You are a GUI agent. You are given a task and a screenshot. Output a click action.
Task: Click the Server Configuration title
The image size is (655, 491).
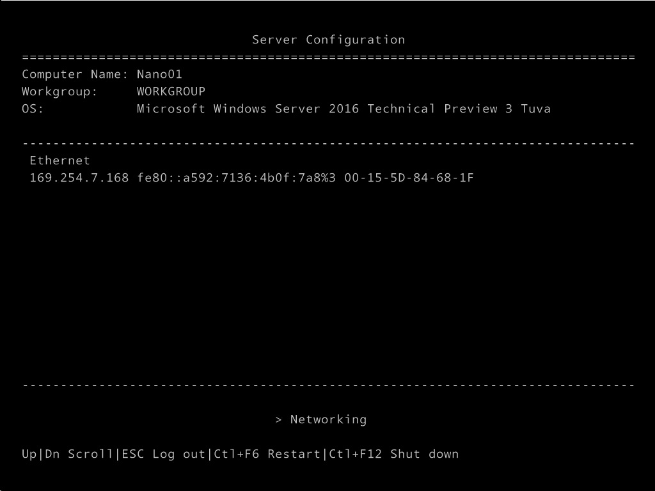(328, 40)
